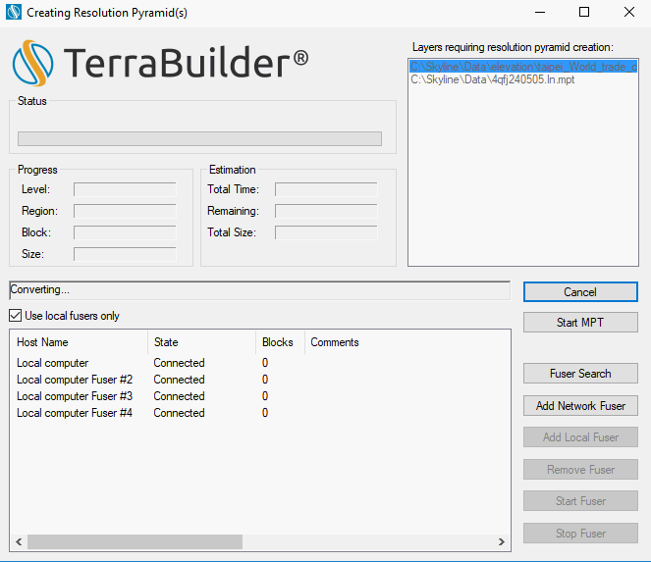Screen dimensions: 651x562
Task: Maximize the Creating Resolution Pyramid window
Action: tap(584, 13)
